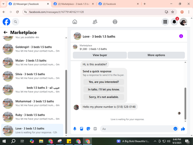Open Mohammad conversation
This screenshot has width=193, height=145.
pos(32,103)
